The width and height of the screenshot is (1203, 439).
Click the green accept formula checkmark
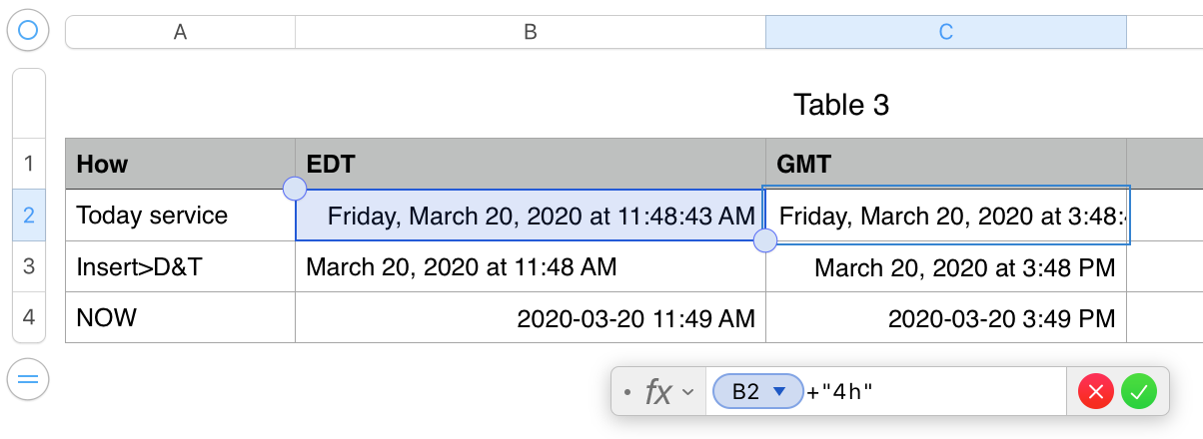(1138, 392)
